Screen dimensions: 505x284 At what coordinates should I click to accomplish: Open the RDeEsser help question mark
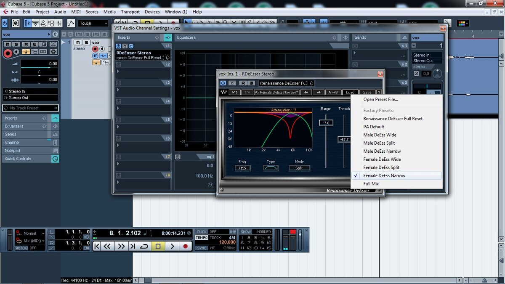pos(379,92)
